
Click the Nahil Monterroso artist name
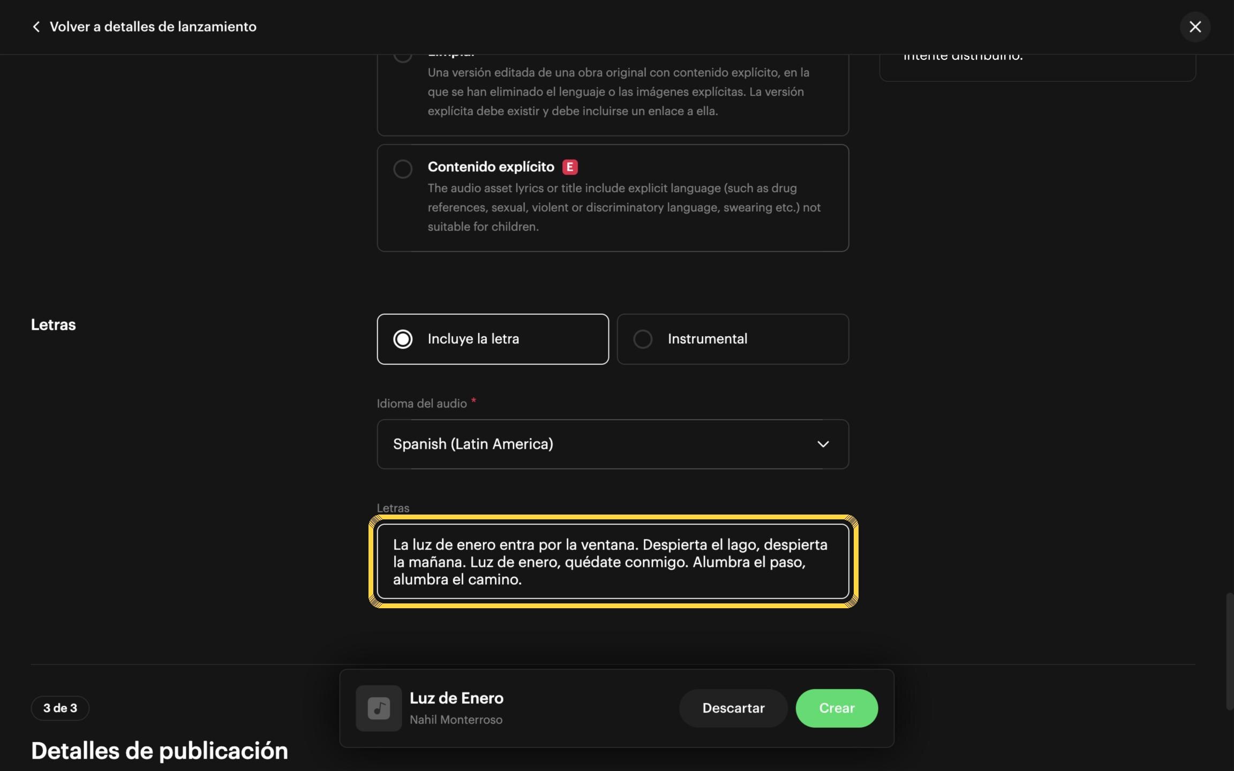tap(456, 720)
